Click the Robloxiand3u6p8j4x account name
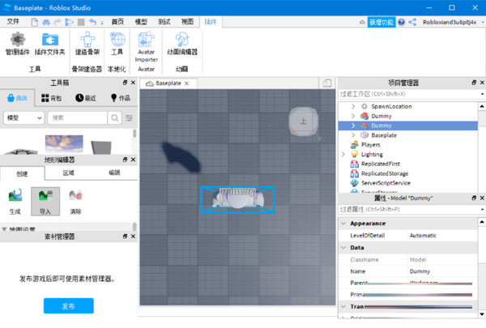 tap(450, 22)
